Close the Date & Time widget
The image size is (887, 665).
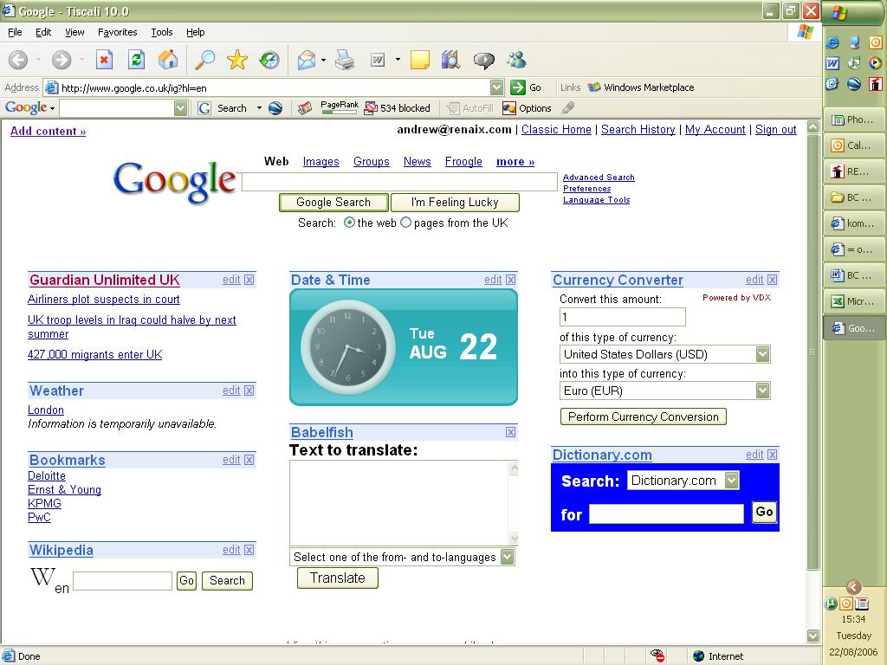(x=510, y=280)
